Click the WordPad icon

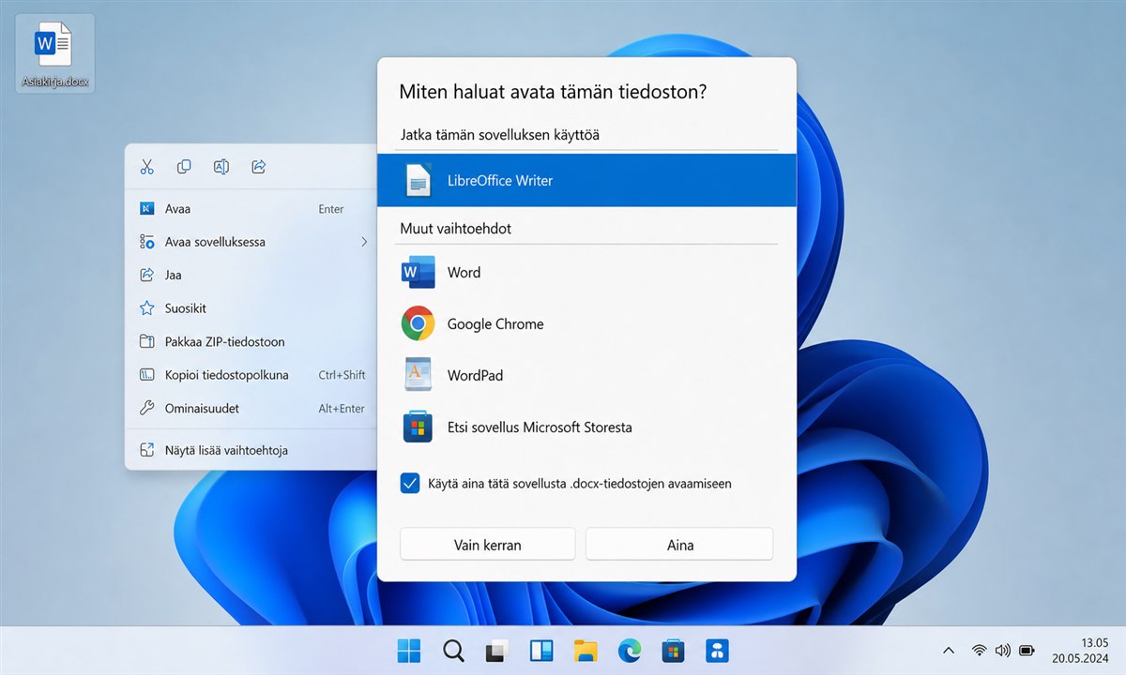click(x=418, y=375)
